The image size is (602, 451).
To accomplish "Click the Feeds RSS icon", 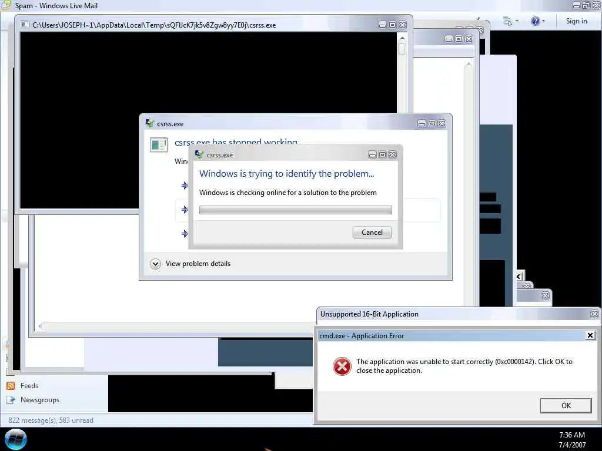I will point(11,386).
